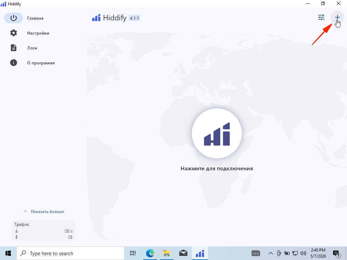347x260 pixels.
Task: Open News and interests taskbar icon
Action: [256, 253]
